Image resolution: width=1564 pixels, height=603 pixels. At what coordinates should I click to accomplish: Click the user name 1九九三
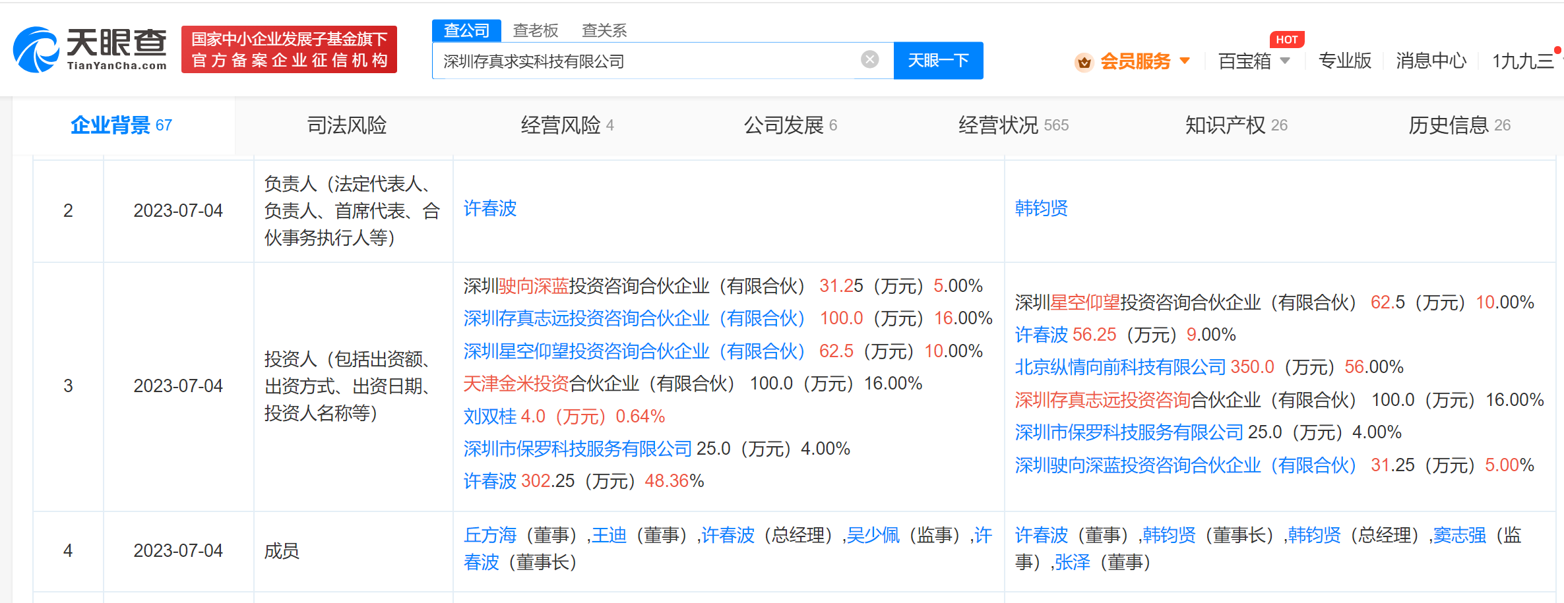1522,61
